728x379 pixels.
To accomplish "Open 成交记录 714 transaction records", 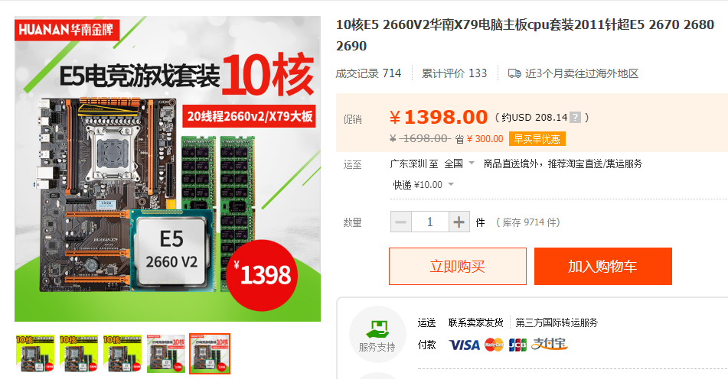I will (x=368, y=73).
